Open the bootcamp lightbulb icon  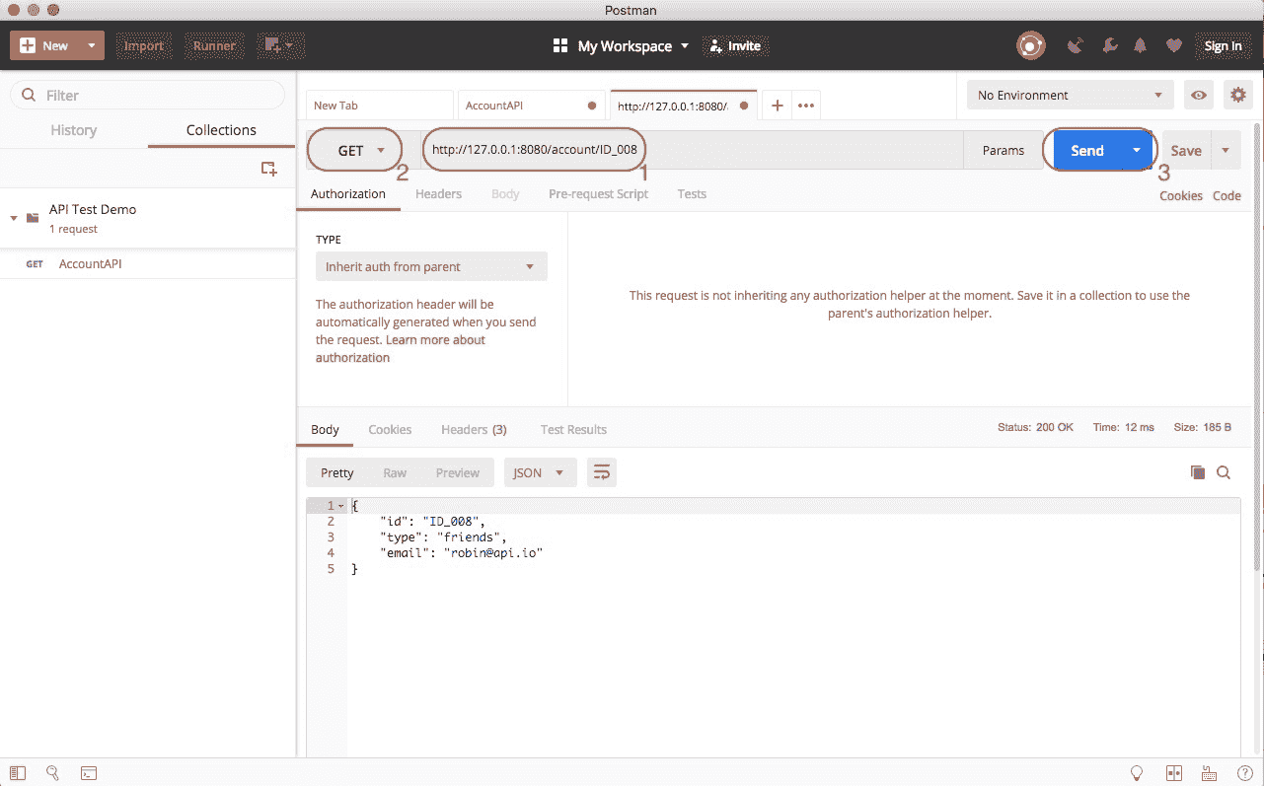point(1137,773)
